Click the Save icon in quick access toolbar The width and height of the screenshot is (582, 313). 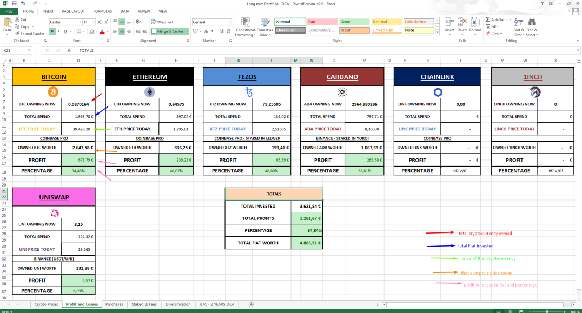tap(14, 3)
